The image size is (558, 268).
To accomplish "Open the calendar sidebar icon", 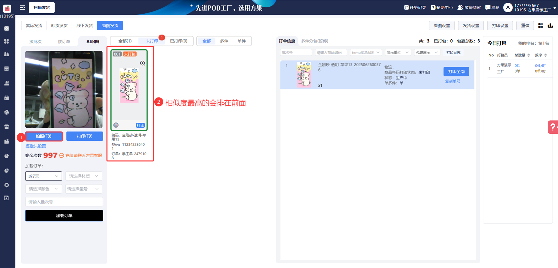I will (x=7, y=98).
